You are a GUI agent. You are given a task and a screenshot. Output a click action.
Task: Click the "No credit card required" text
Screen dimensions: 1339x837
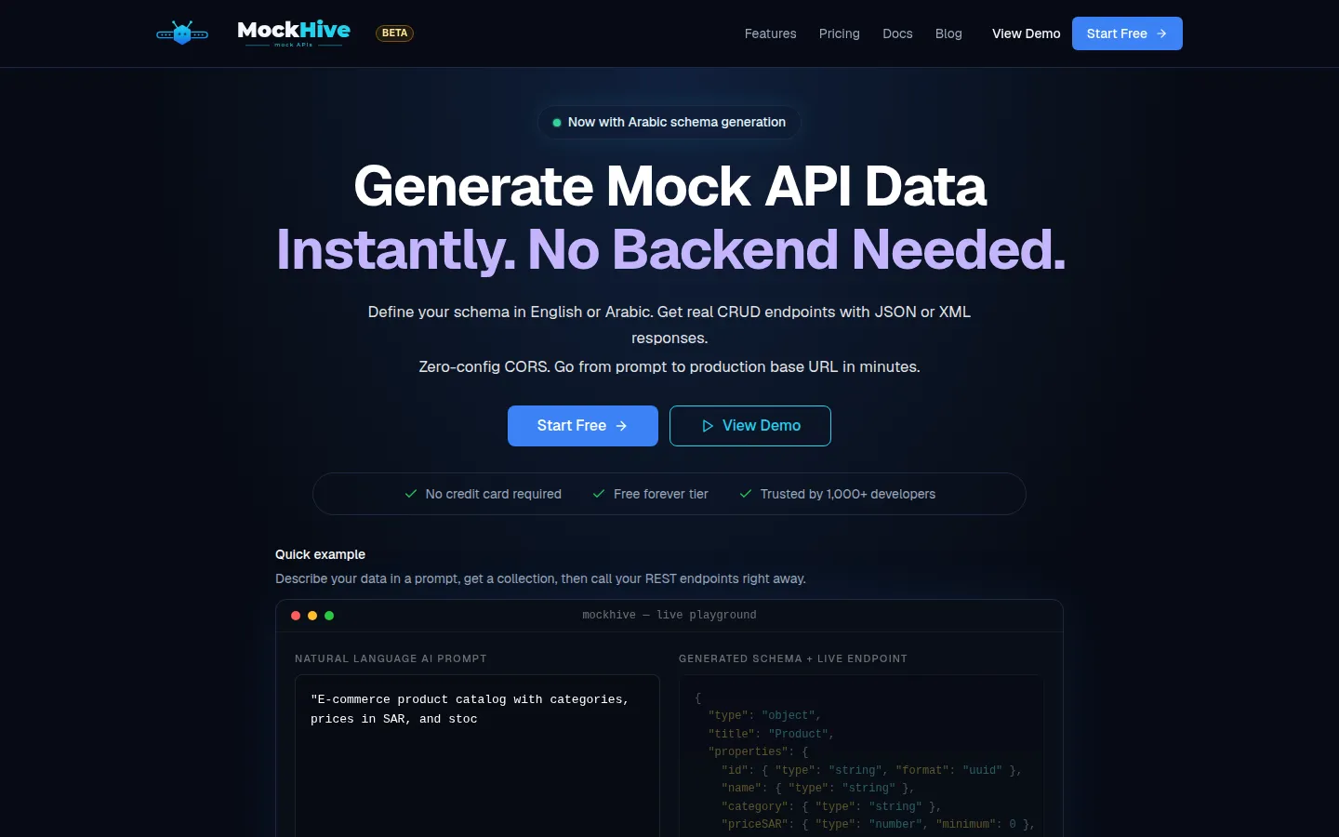(494, 494)
